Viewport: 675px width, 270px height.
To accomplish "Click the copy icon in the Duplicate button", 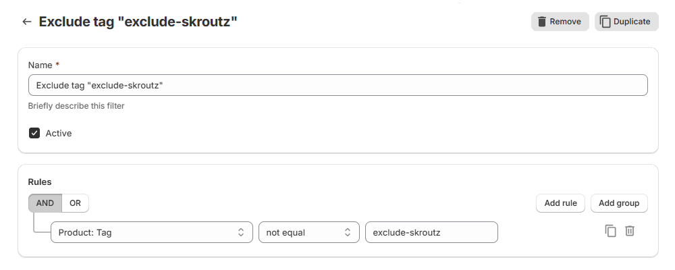I will (605, 22).
